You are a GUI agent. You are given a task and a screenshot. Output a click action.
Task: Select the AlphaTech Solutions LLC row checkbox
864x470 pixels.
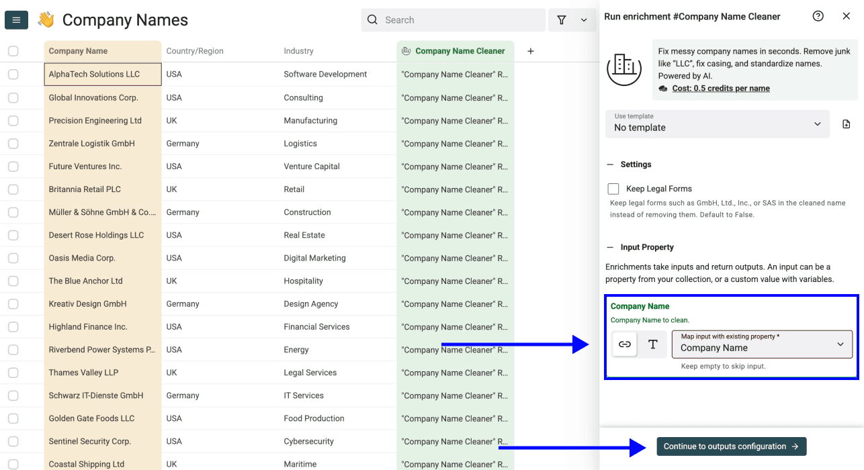coord(13,74)
